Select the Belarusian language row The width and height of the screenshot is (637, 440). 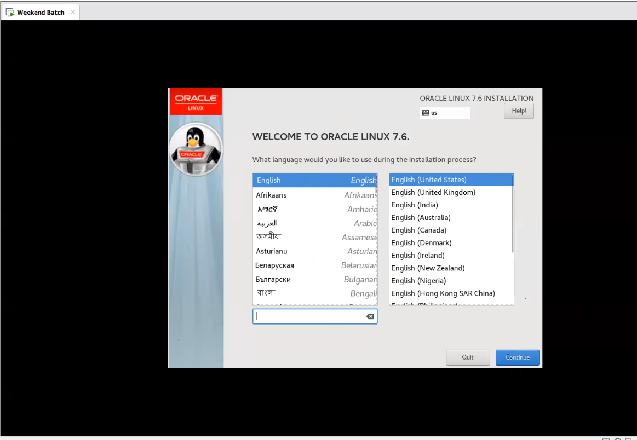pyautogui.click(x=315, y=265)
